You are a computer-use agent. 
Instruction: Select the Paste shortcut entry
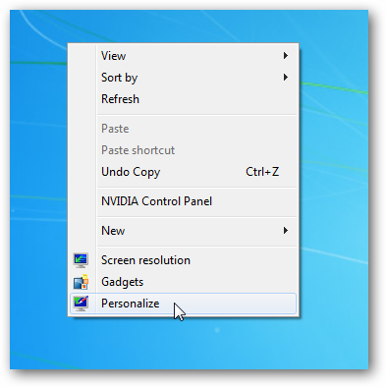pyautogui.click(x=183, y=150)
